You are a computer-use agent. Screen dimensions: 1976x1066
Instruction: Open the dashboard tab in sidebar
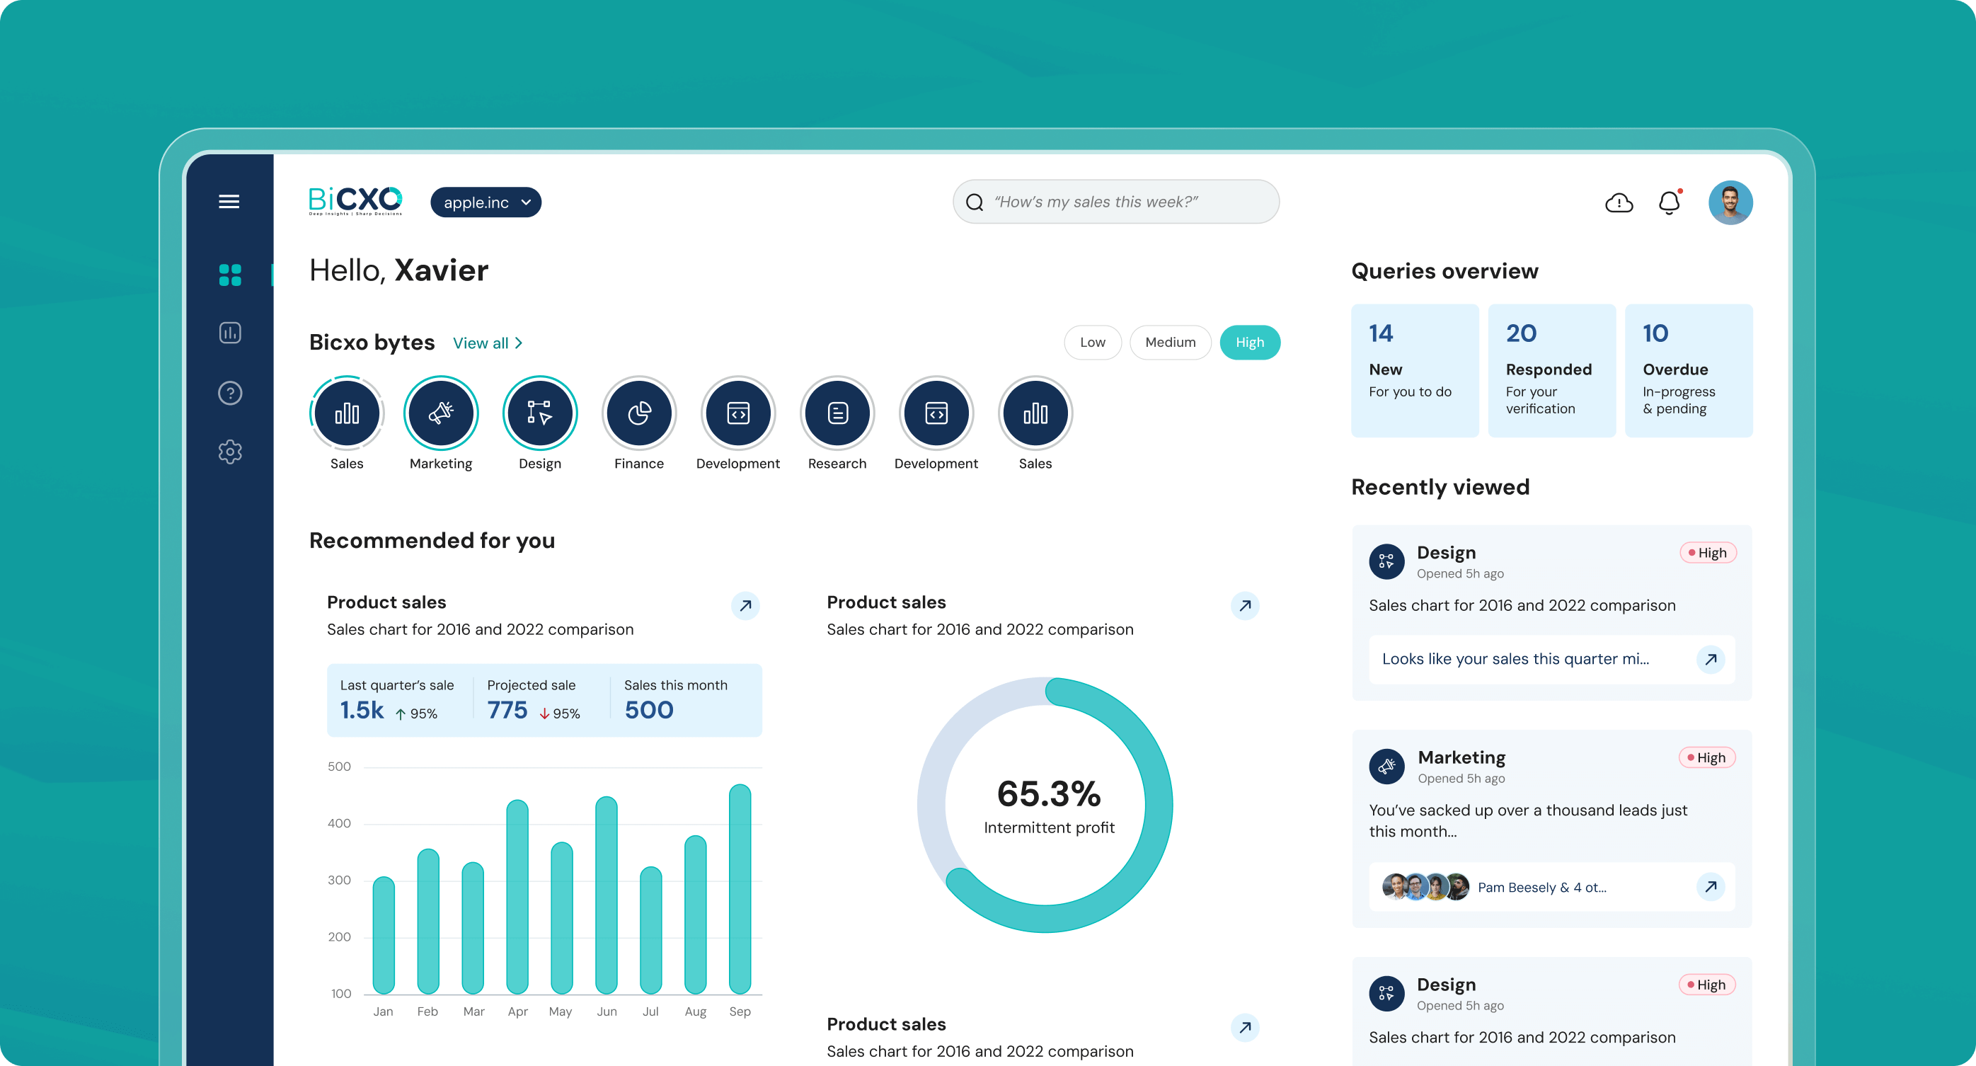[x=229, y=275]
